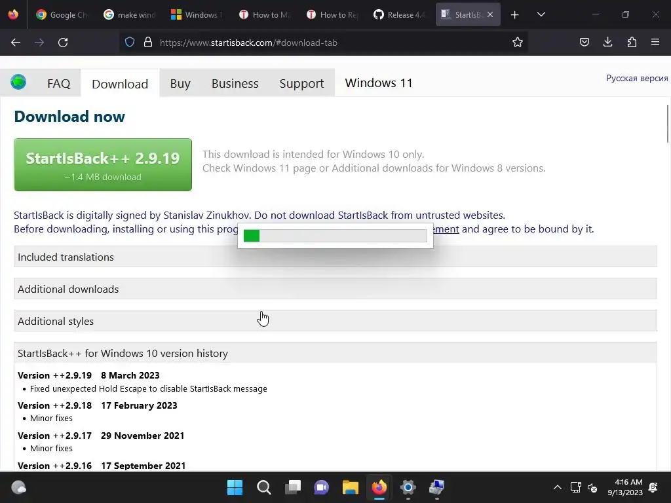Expand the Additional downloads section
This screenshot has height=503, width=671.
click(x=335, y=289)
